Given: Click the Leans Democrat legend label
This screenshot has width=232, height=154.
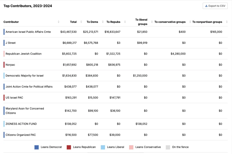Looking at the screenshot, I should pos(51,147).
